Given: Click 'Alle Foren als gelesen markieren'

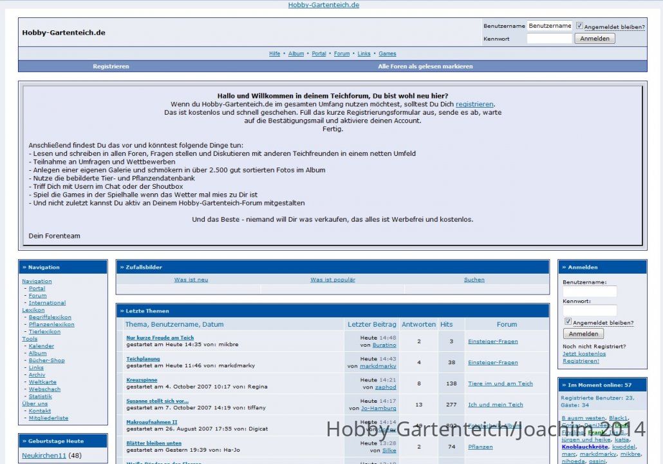Looking at the screenshot, I should click(x=425, y=66).
